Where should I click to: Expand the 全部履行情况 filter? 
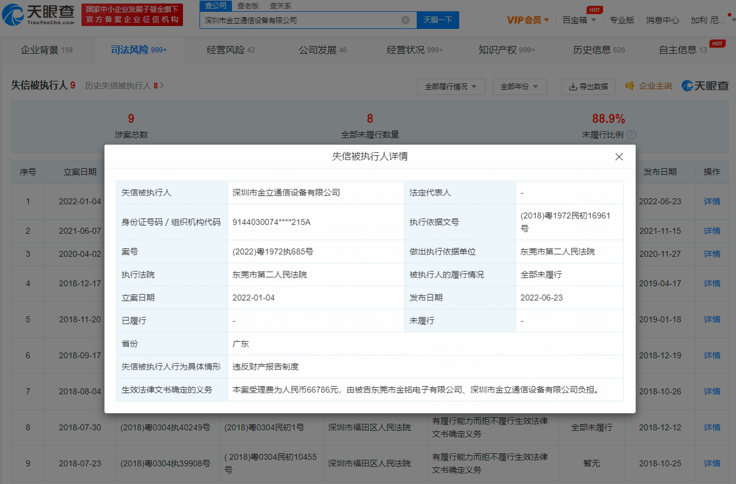(x=451, y=87)
